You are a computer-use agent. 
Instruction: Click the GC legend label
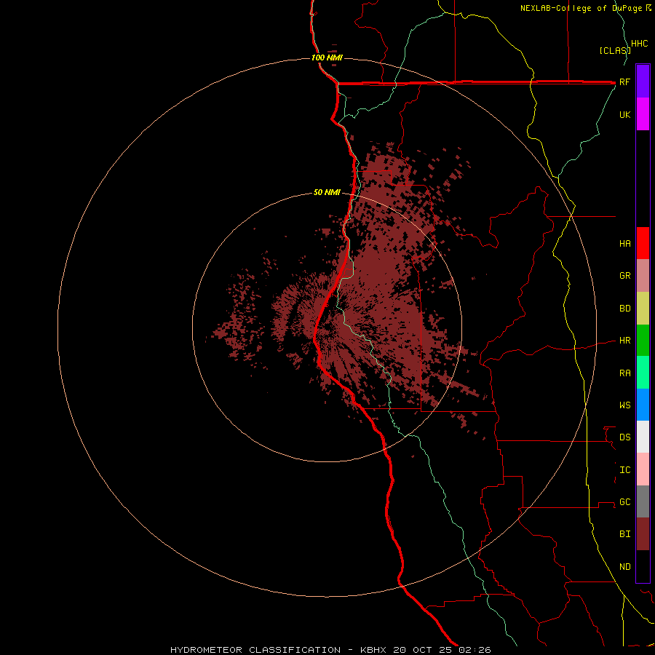tap(625, 501)
